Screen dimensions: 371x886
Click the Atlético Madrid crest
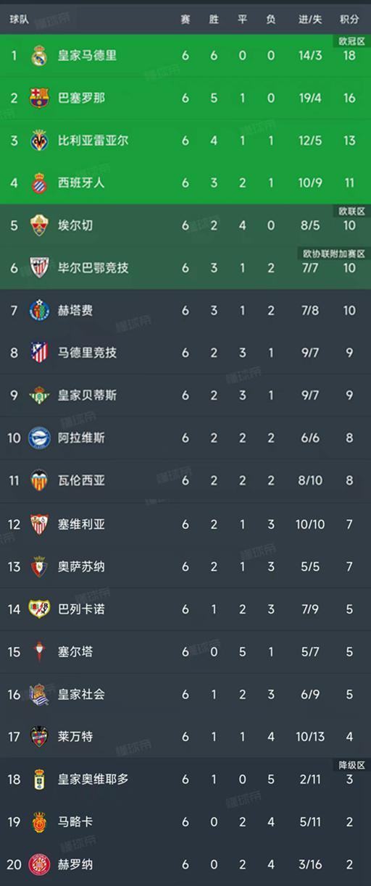39,353
